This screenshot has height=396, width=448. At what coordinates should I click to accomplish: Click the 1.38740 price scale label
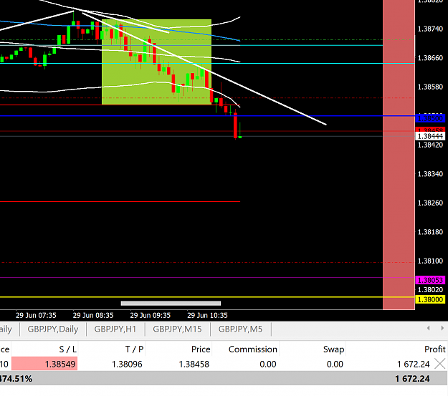(x=430, y=29)
